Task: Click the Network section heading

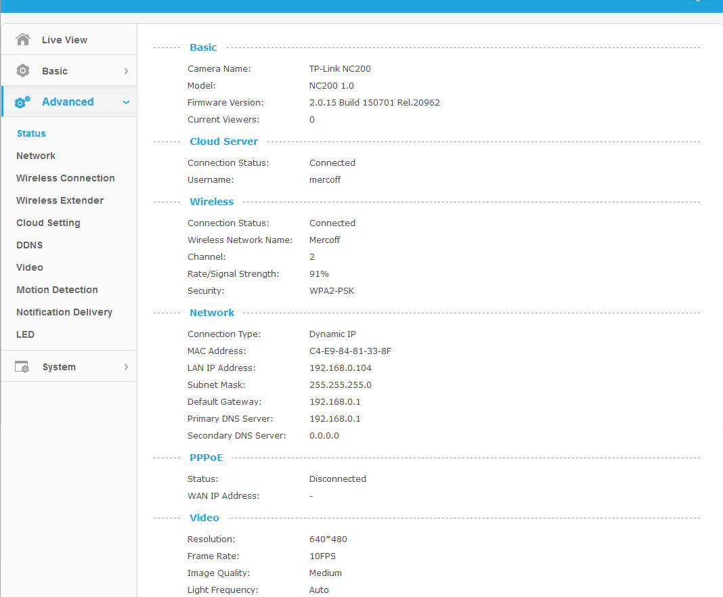Action: [212, 313]
